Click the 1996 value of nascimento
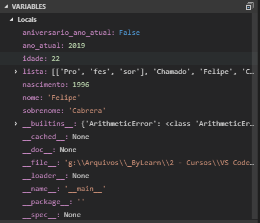The width and height of the screenshot is (260, 223). 81,85
